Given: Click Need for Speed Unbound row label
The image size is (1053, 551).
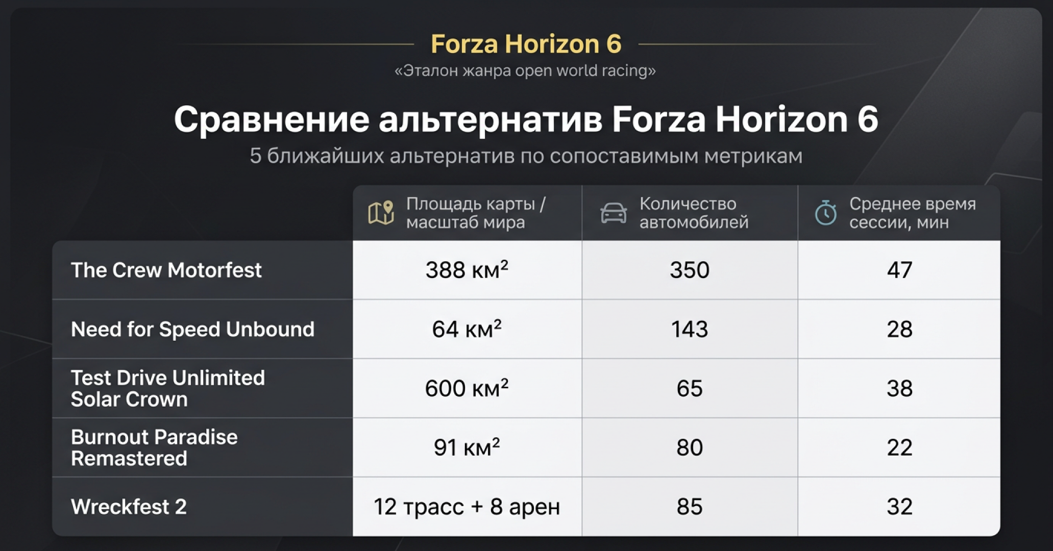Looking at the screenshot, I should click(x=192, y=329).
